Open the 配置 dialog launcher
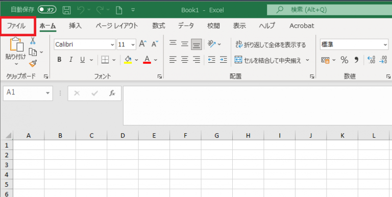392x197 pixels. click(x=312, y=77)
